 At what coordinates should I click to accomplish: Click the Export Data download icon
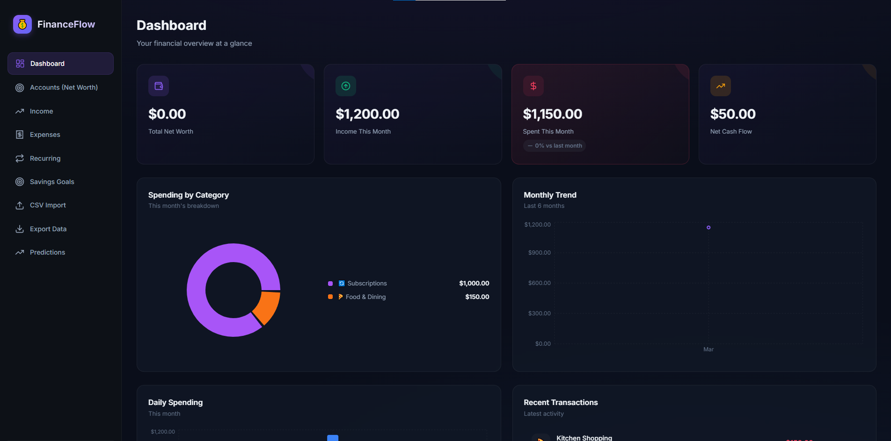(x=20, y=229)
